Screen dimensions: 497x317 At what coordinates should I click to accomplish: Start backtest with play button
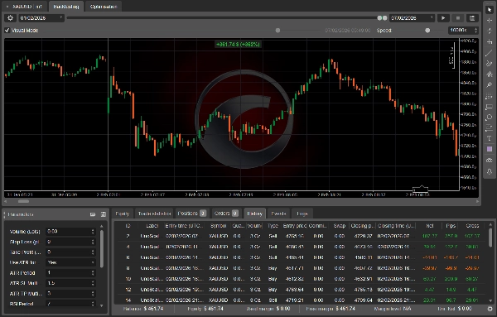point(443,18)
